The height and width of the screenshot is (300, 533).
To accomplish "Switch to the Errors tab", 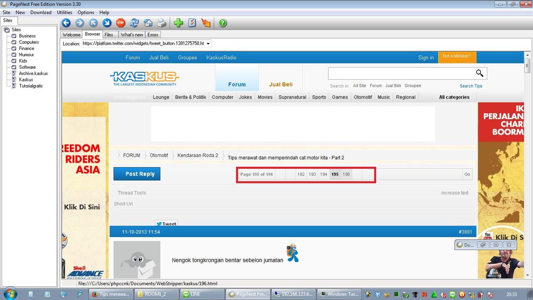I will pos(153,35).
